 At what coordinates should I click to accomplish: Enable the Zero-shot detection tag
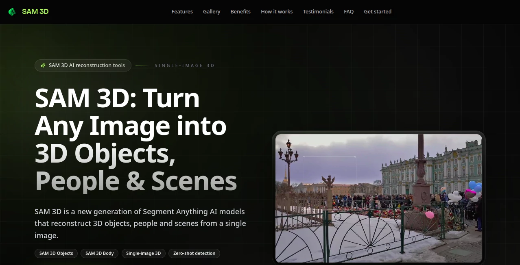[x=194, y=253]
